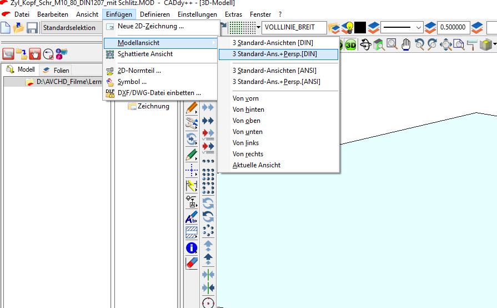Click the rotate view orbit icon

365,44
